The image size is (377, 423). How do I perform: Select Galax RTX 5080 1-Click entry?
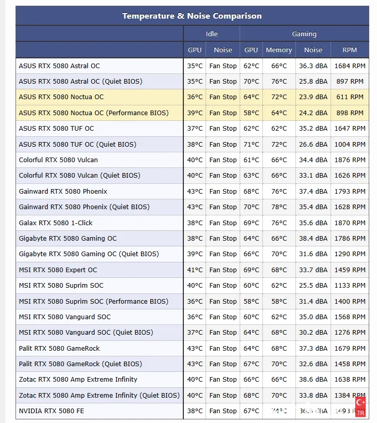pos(56,223)
